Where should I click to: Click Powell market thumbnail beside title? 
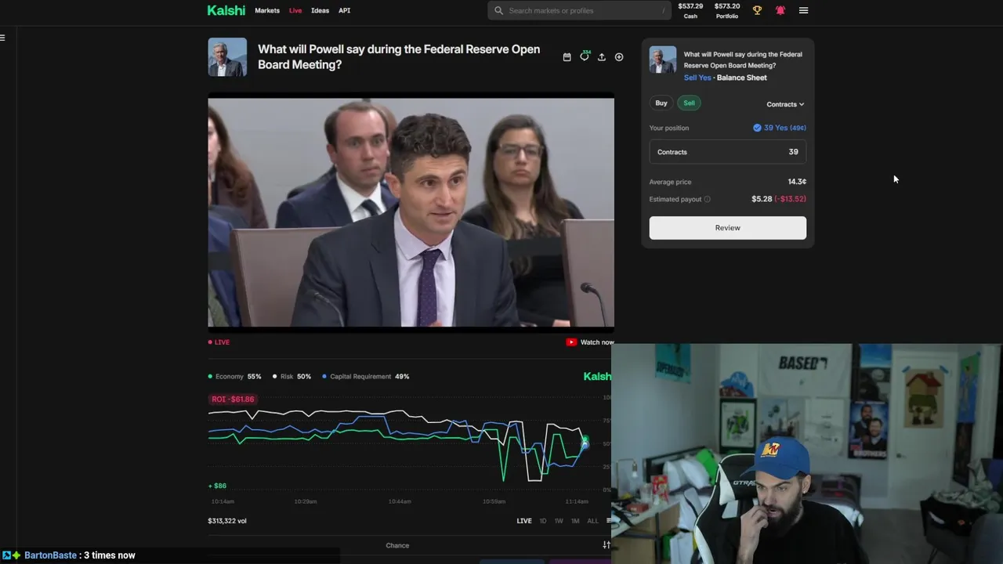tap(227, 57)
